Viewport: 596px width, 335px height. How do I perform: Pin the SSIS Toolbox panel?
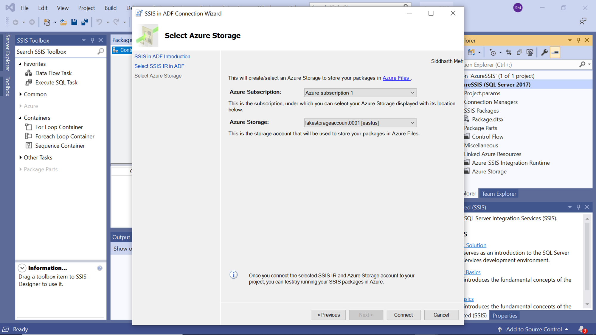pos(92,40)
